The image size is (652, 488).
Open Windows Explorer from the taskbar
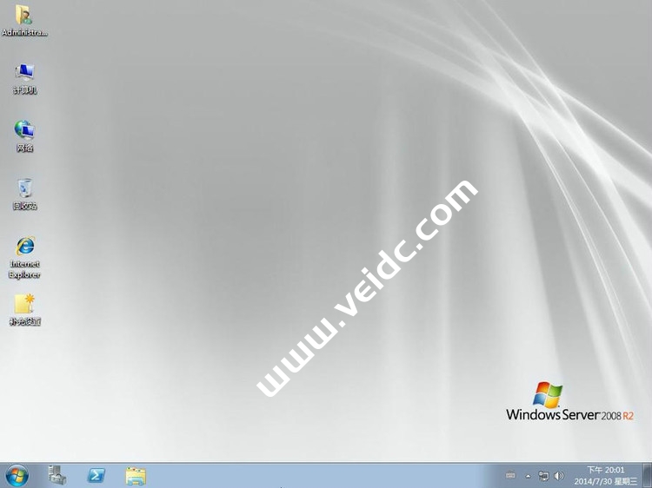pyautogui.click(x=136, y=476)
